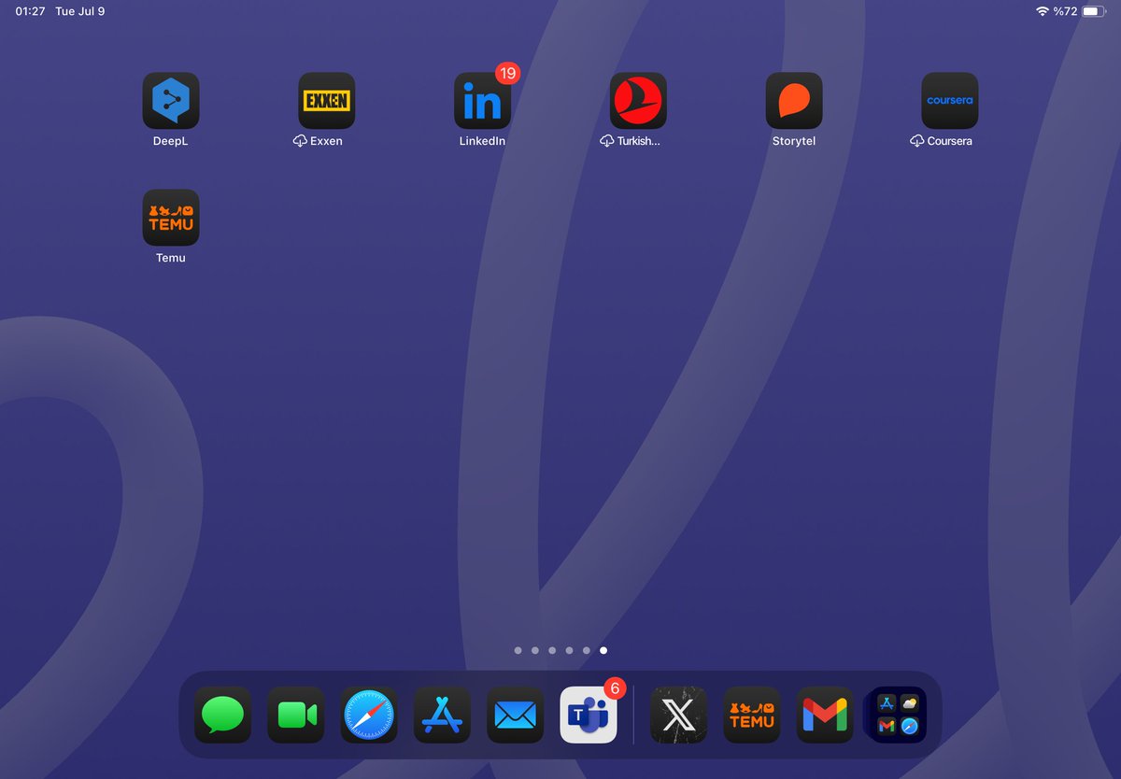Tap the Temu label under the home icon

(171, 258)
